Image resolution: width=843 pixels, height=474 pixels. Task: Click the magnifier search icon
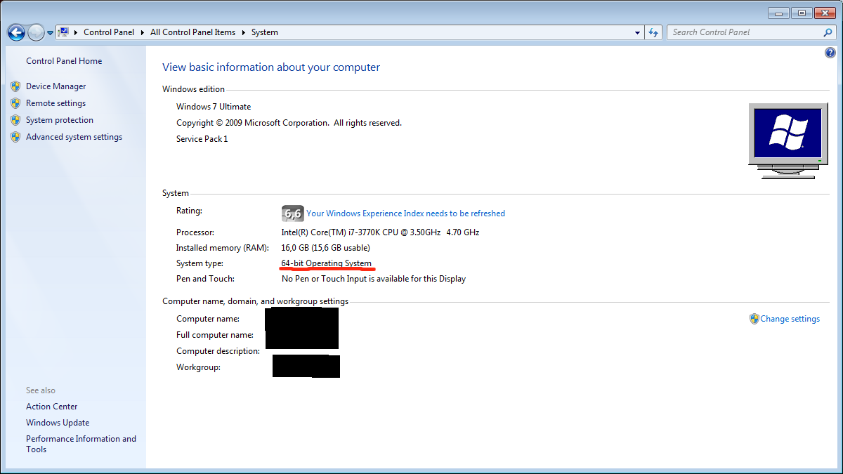point(828,32)
